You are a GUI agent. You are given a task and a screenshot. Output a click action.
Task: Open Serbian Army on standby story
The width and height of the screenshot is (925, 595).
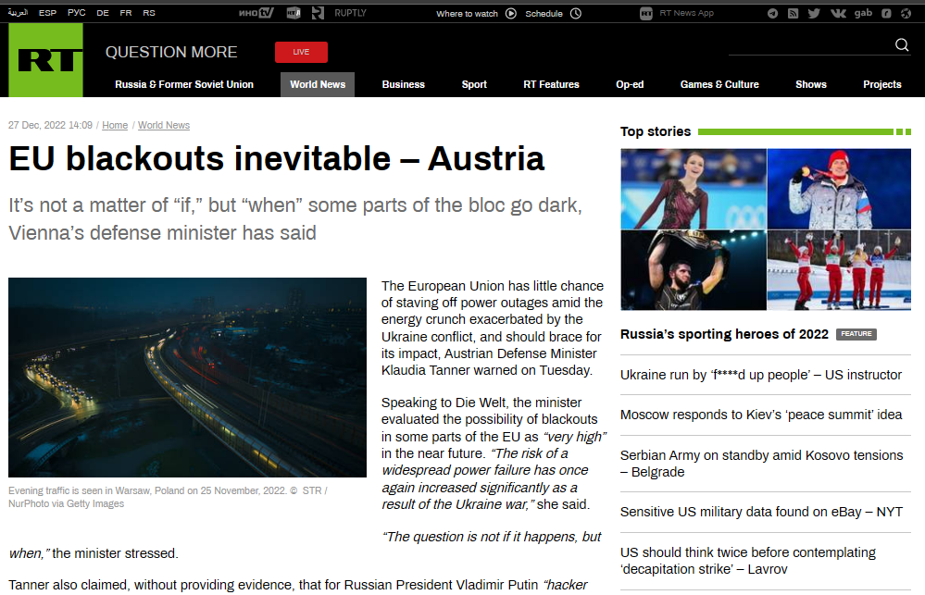pyautogui.click(x=762, y=464)
